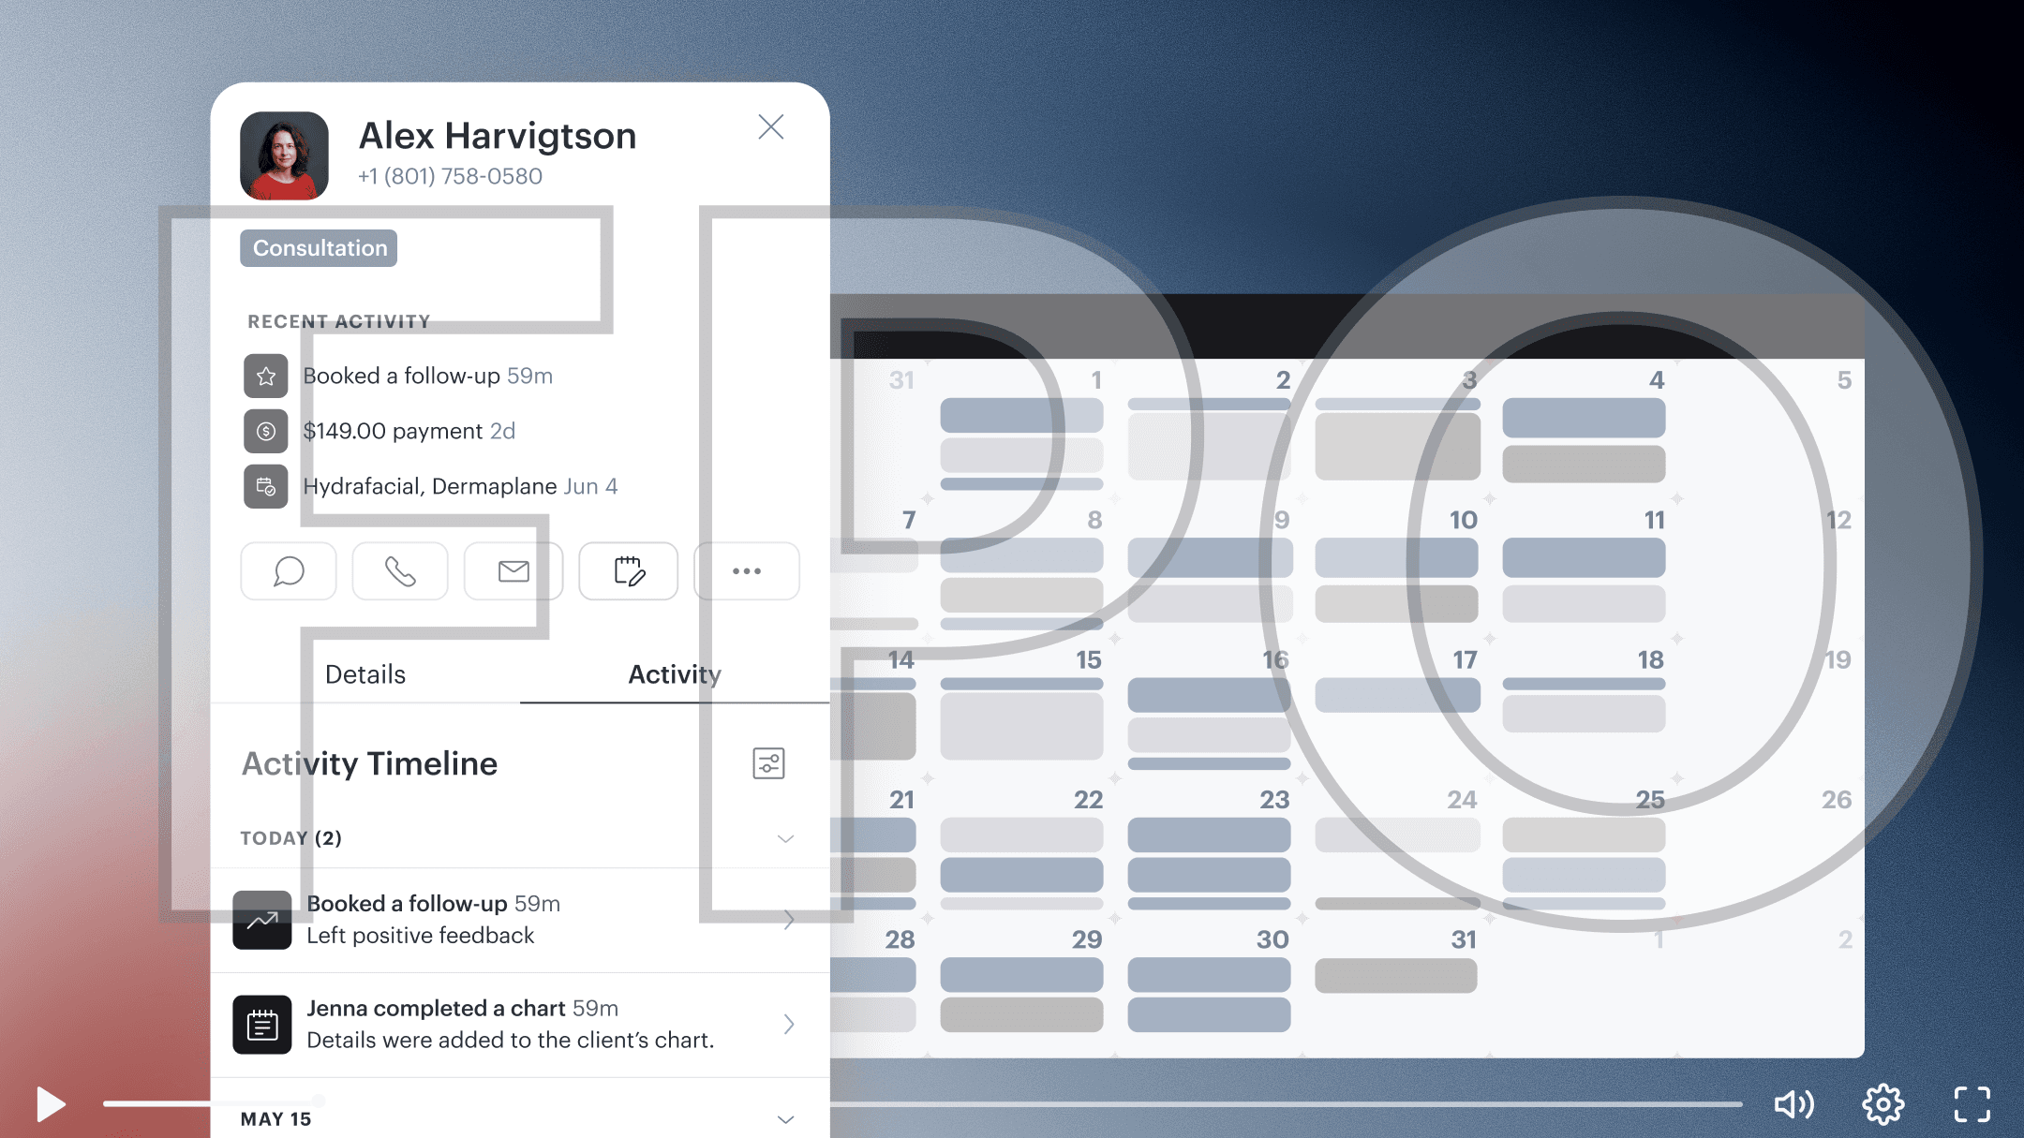The width and height of the screenshot is (2024, 1138).
Task: Enter fullscreen video mode
Action: point(1972,1103)
